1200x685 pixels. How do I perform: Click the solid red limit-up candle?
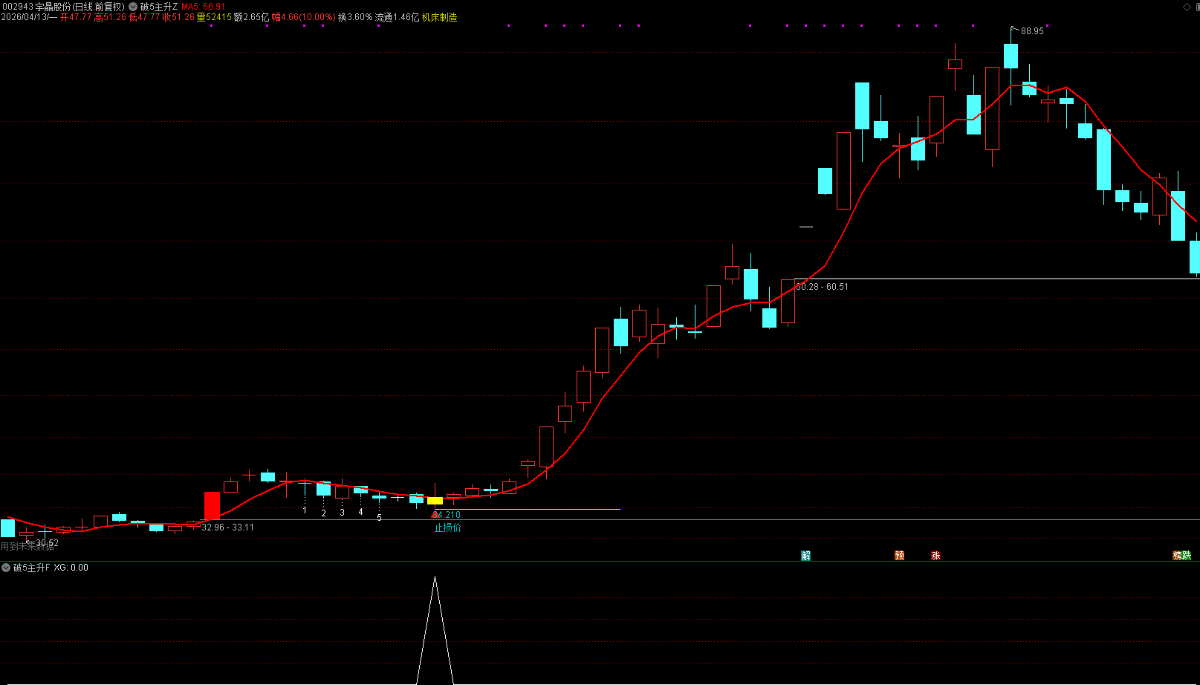(x=212, y=505)
